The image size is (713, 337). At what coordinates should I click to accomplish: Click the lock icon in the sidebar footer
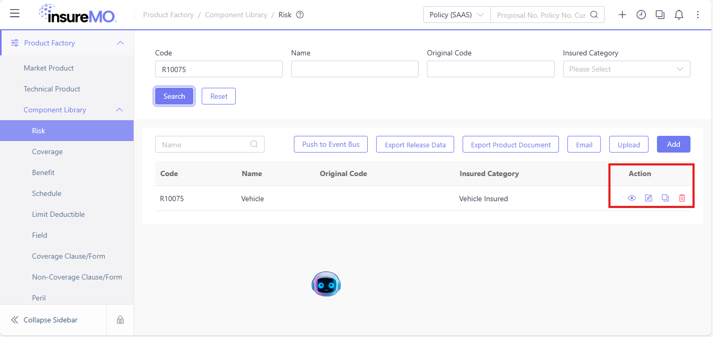click(x=120, y=320)
